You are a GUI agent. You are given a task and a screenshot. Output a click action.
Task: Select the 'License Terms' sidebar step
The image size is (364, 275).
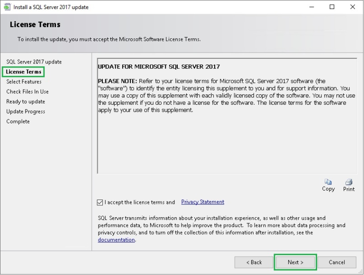[x=23, y=72]
